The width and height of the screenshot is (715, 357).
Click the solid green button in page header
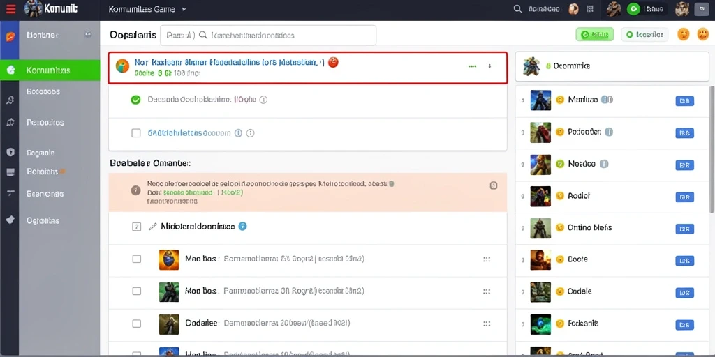click(x=595, y=34)
